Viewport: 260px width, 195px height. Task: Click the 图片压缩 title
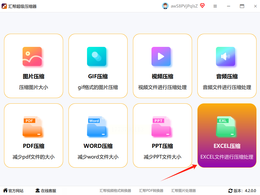tap(34, 76)
